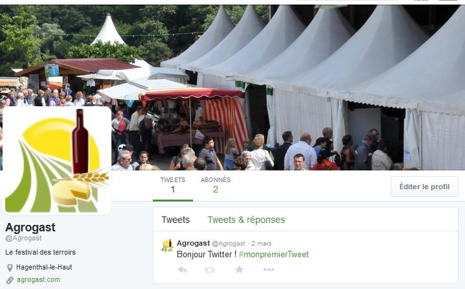
Task: Click the small Agrogast avatar in tweet
Action: 167,246
